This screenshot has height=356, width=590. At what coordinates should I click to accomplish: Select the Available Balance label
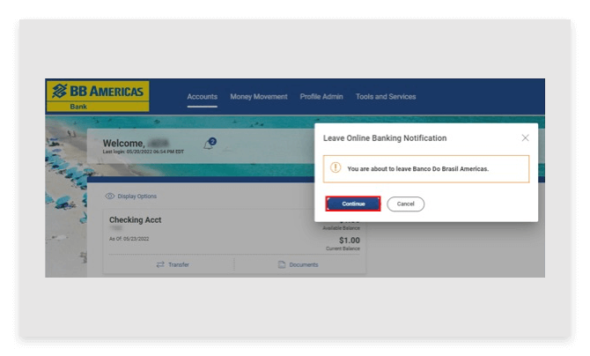[x=341, y=228]
